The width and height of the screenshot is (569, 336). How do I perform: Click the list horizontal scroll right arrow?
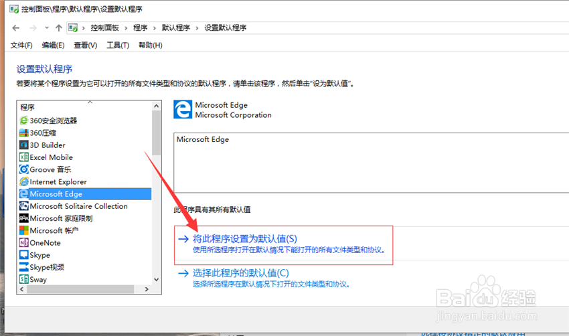(x=147, y=289)
